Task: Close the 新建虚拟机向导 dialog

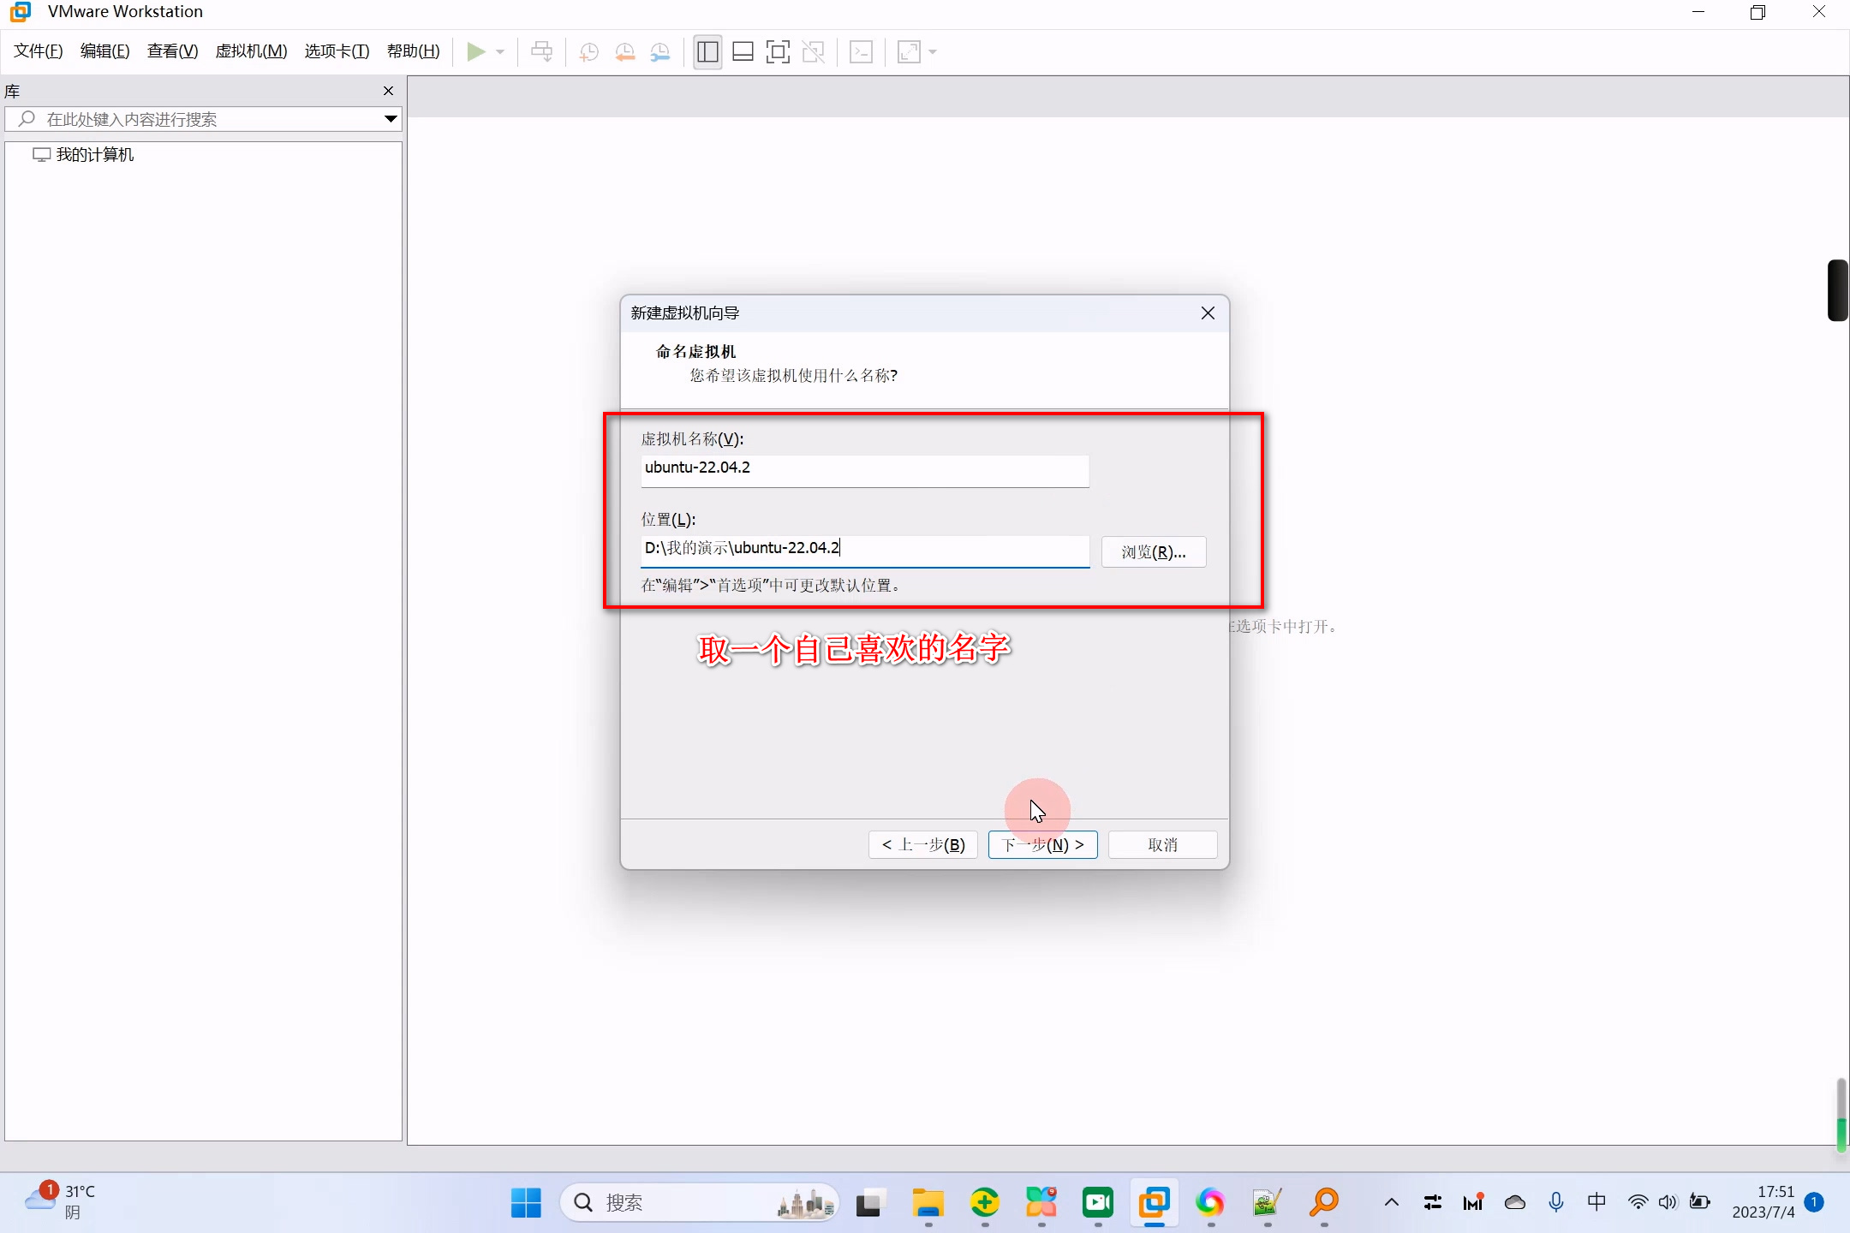Action: pos(1208,313)
